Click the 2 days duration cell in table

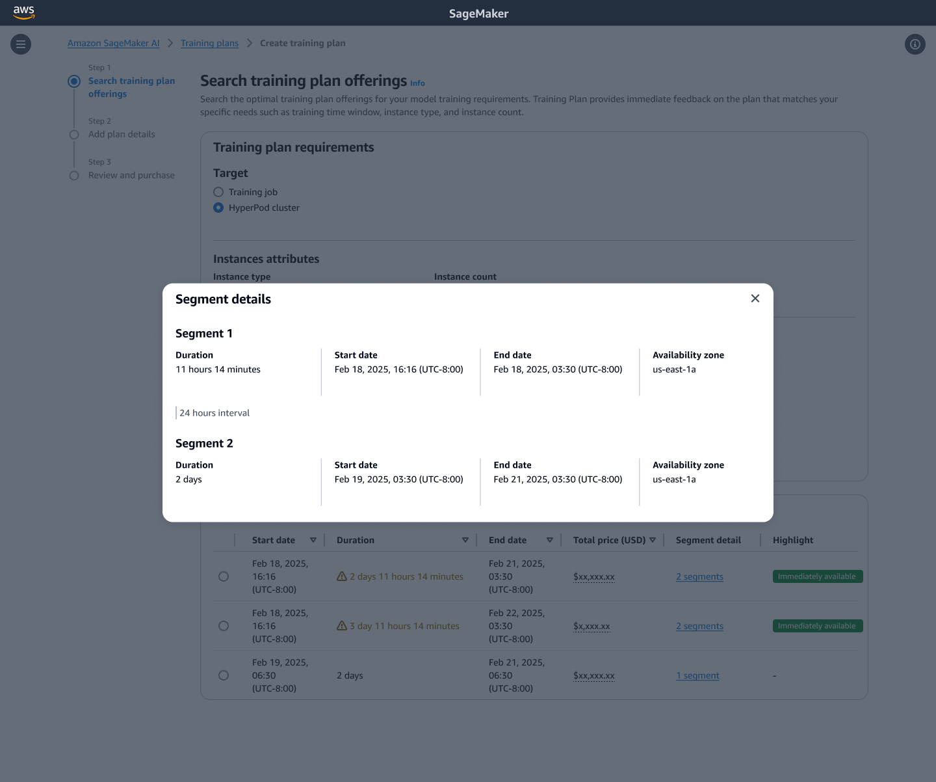click(350, 675)
